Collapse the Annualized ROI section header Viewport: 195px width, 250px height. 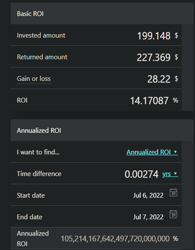pos(102,130)
